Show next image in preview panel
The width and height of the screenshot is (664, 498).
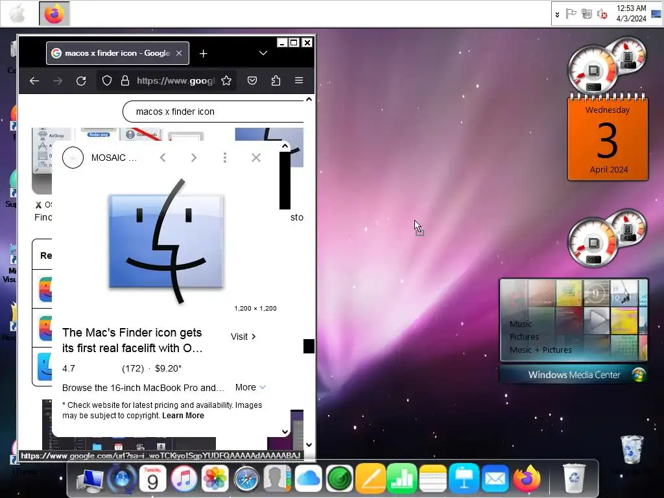(x=193, y=158)
